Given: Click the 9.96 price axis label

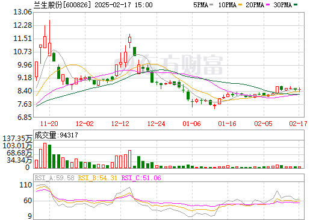Looking at the screenshot, I should tap(25, 65).
